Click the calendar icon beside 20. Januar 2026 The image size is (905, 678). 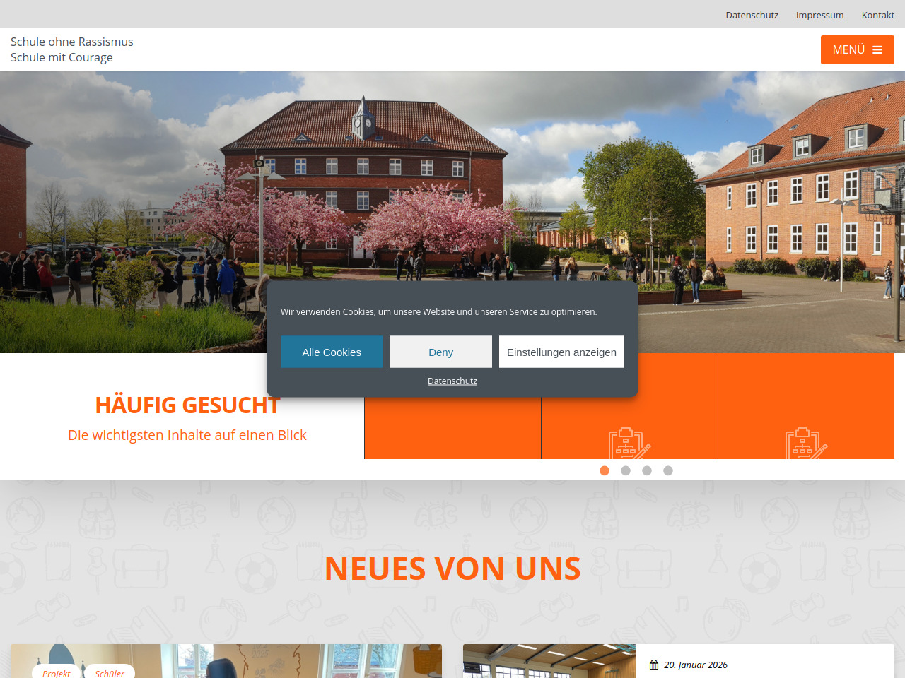654,665
